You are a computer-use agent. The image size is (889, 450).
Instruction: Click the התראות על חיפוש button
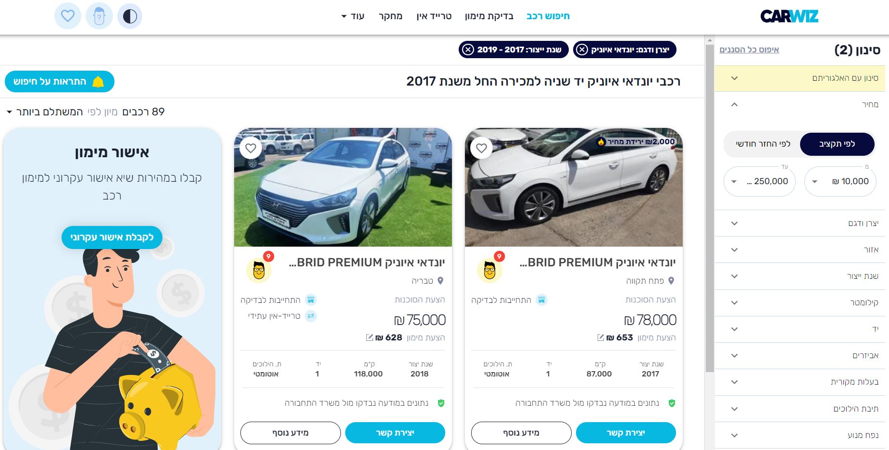[60, 82]
